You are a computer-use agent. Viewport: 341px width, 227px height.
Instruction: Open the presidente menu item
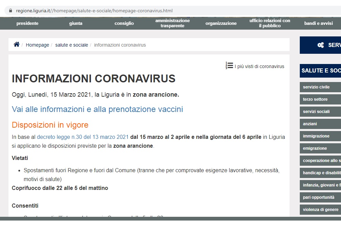tap(27, 23)
